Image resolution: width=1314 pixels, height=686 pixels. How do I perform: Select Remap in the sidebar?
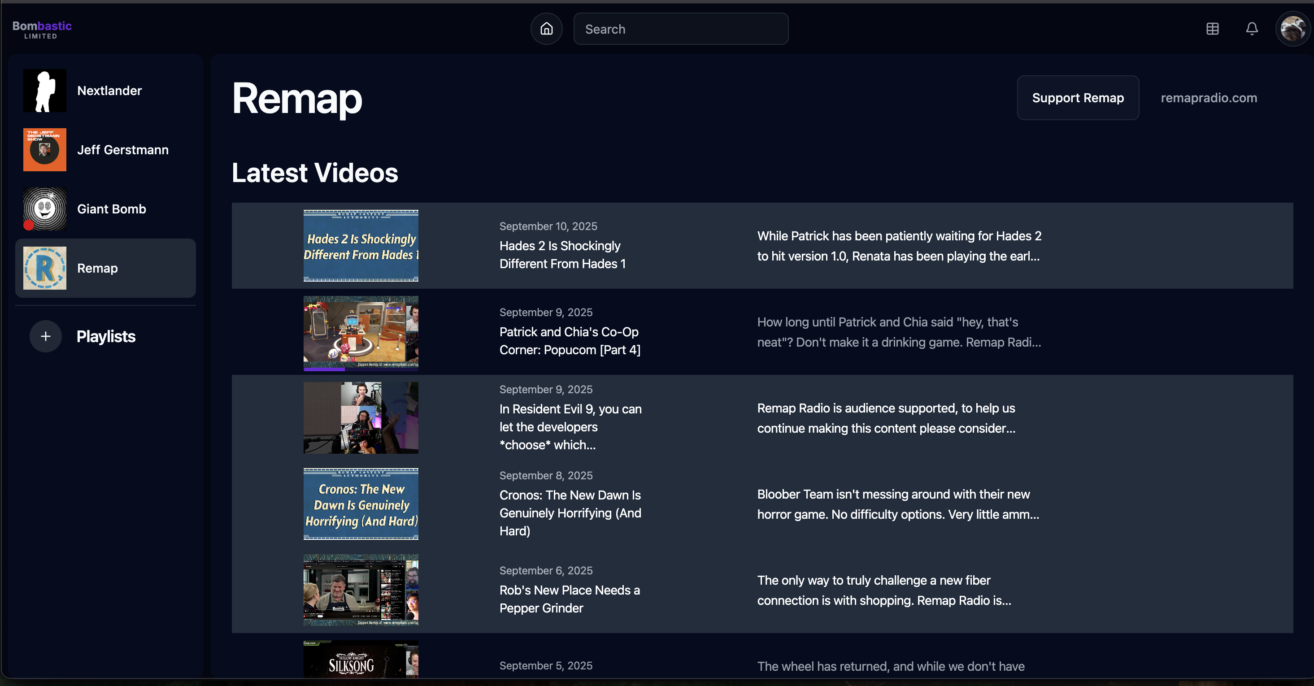point(105,268)
